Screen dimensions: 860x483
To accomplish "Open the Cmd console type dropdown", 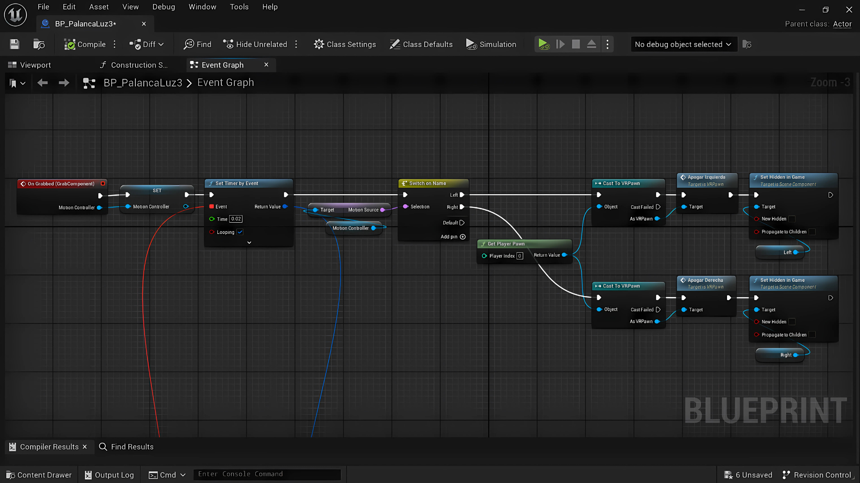I will click(167, 475).
